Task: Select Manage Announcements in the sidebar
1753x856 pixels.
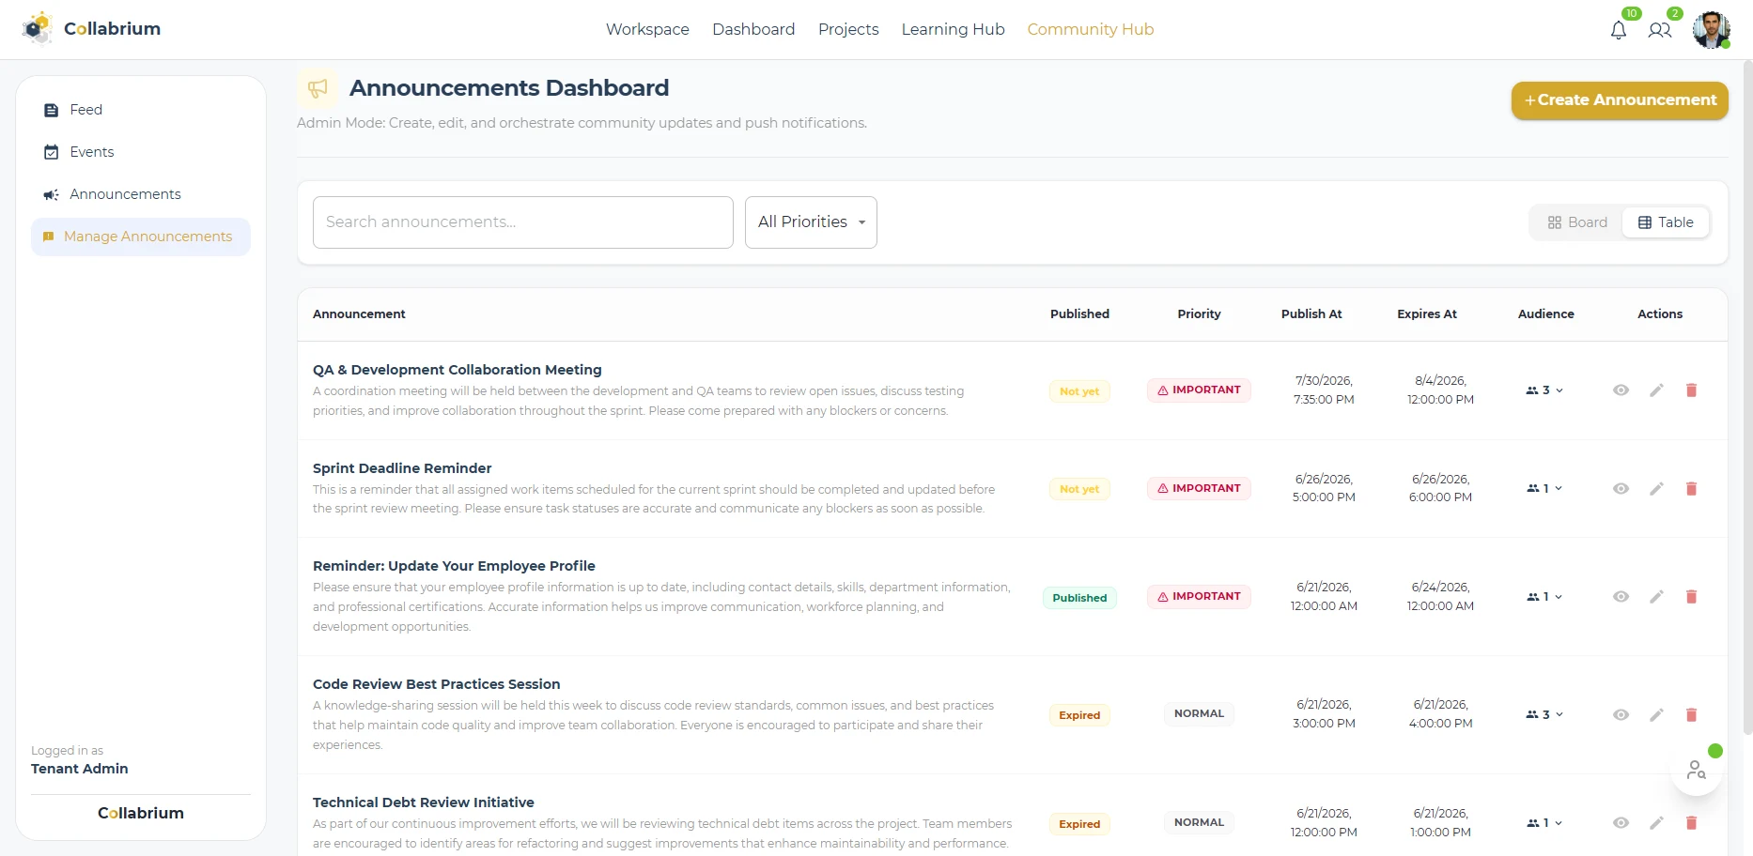Action: [141, 237]
